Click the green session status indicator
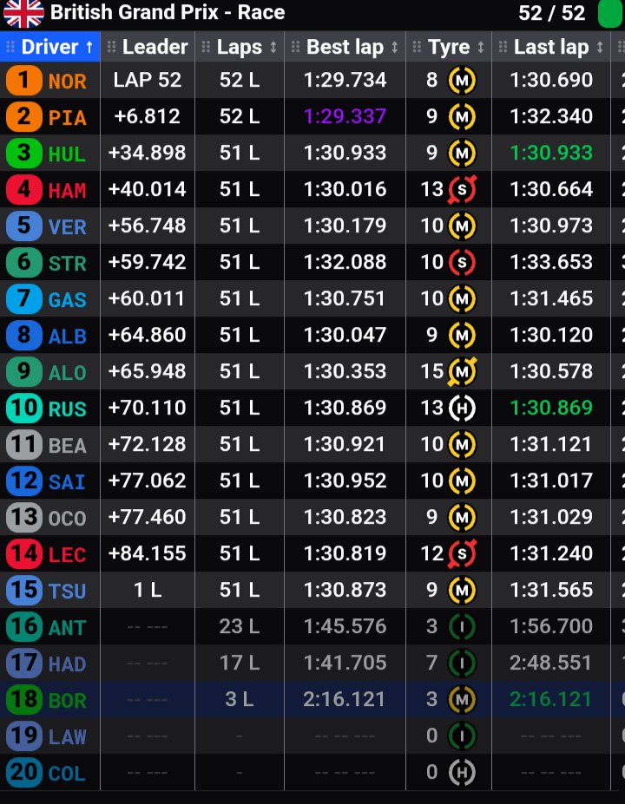The height and width of the screenshot is (804, 625). click(x=609, y=13)
